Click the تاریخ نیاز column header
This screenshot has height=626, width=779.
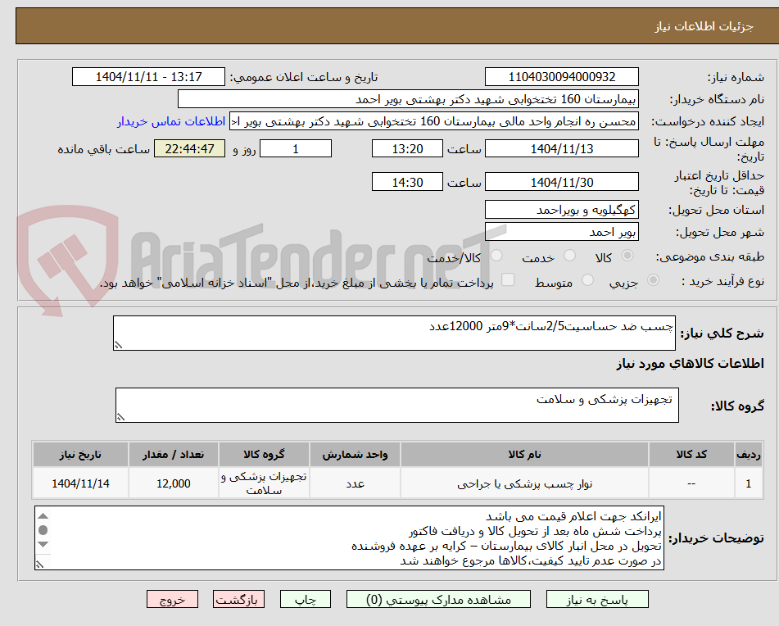click(x=80, y=455)
